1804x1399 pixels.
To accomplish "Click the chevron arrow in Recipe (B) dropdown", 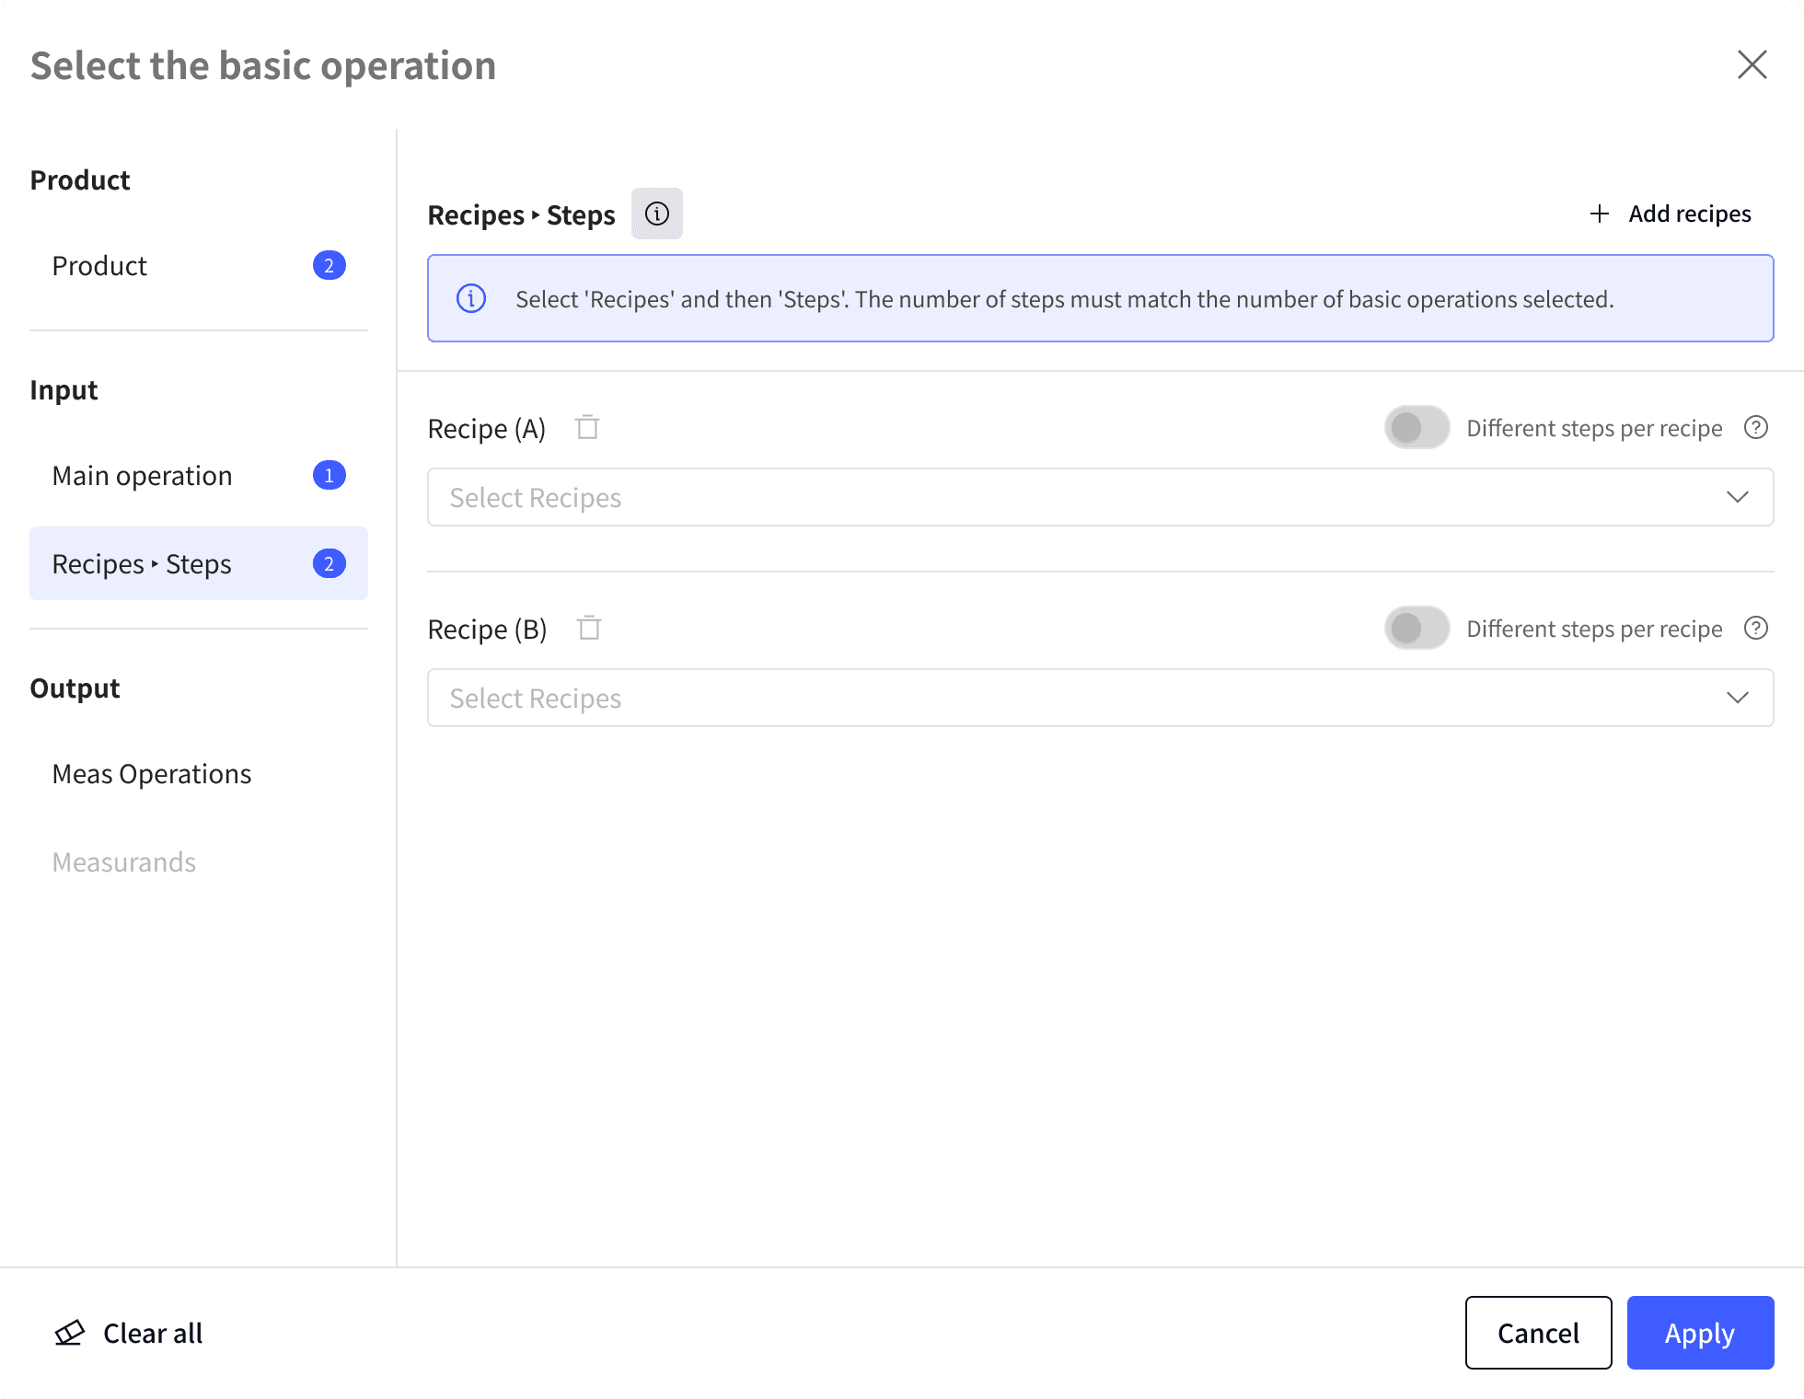I will (1737, 698).
